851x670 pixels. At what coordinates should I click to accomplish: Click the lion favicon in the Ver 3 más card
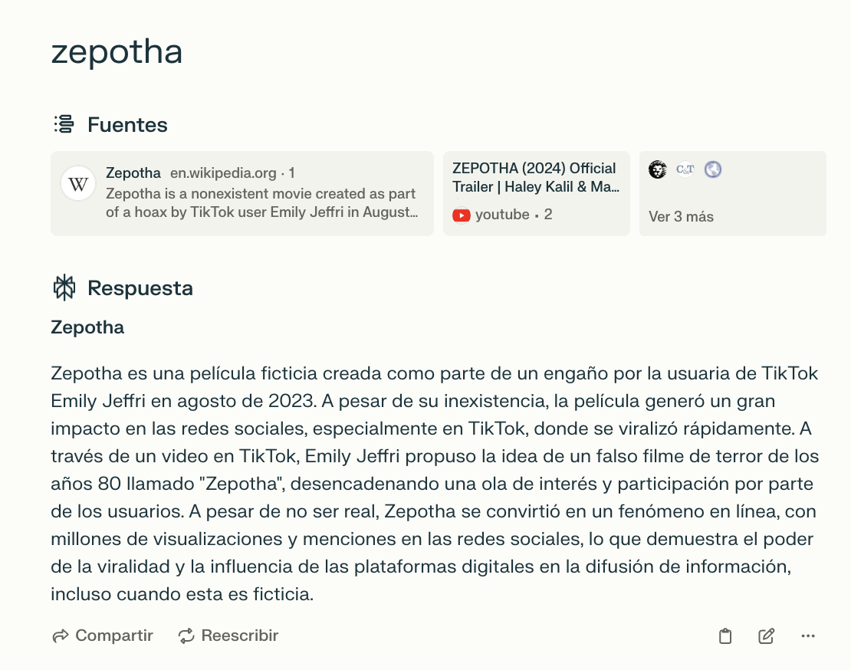pos(658,170)
